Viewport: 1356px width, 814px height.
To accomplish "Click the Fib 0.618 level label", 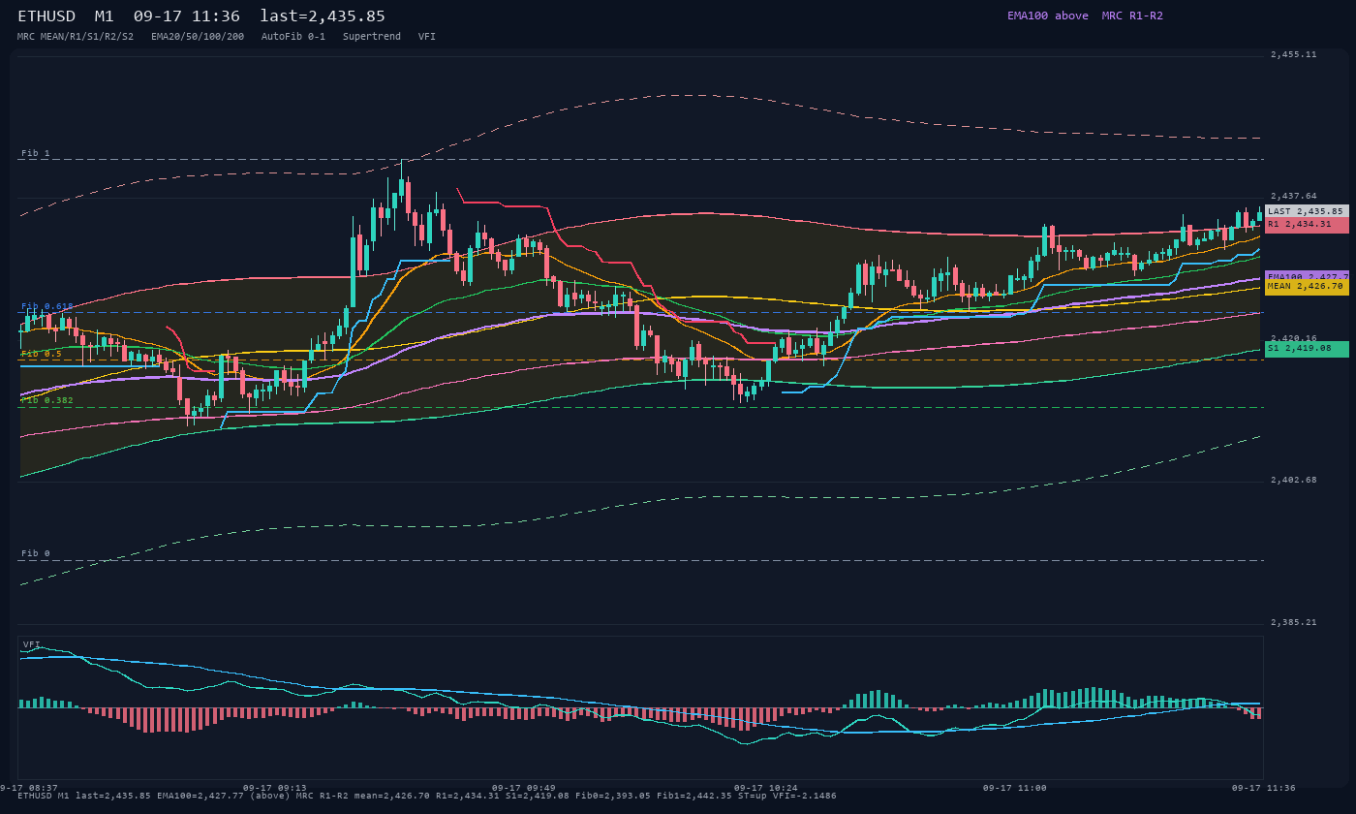I will 47,306.
